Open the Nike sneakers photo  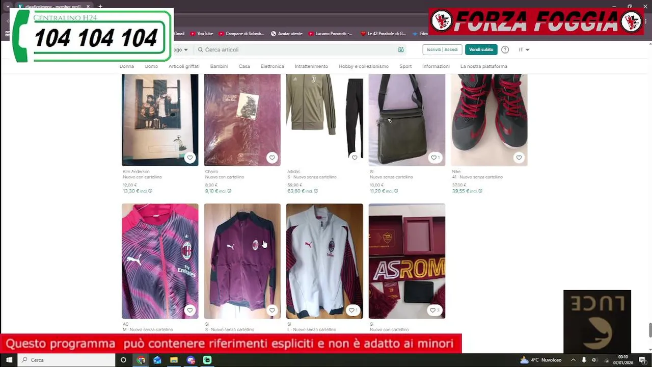[489, 120]
